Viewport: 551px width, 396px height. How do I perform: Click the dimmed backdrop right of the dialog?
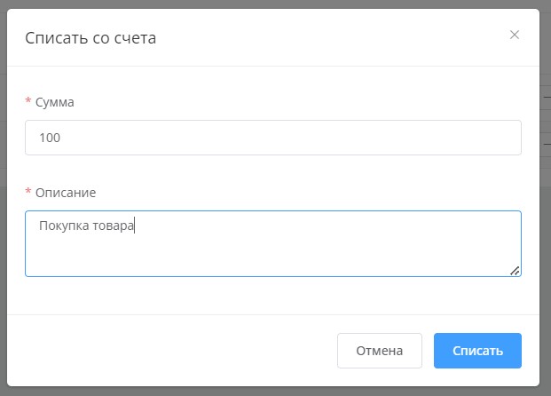pyautogui.click(x=546, y=222)
